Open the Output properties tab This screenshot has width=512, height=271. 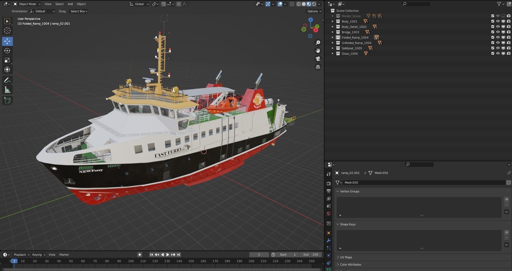[x=329, y=191]
